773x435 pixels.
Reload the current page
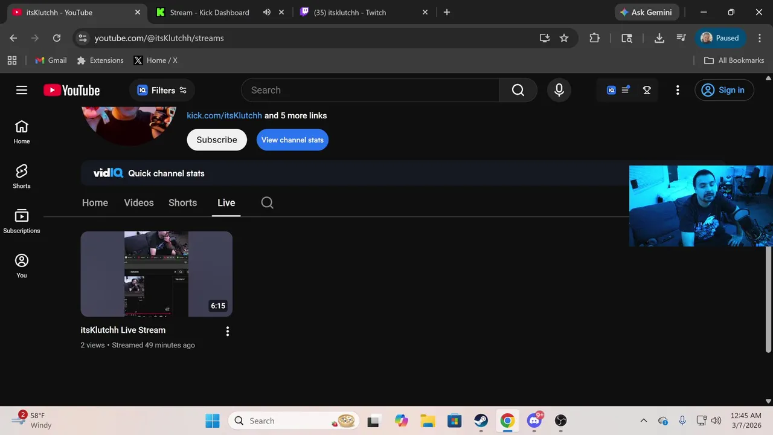57,38
